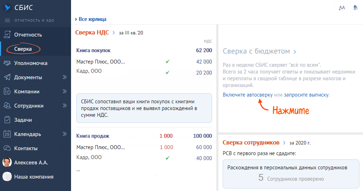
Task: Click the Задачи checklist icon
Action: pos(7,120)
